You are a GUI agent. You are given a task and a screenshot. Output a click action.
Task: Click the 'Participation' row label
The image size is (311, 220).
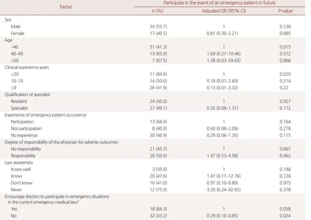point(22,122)
